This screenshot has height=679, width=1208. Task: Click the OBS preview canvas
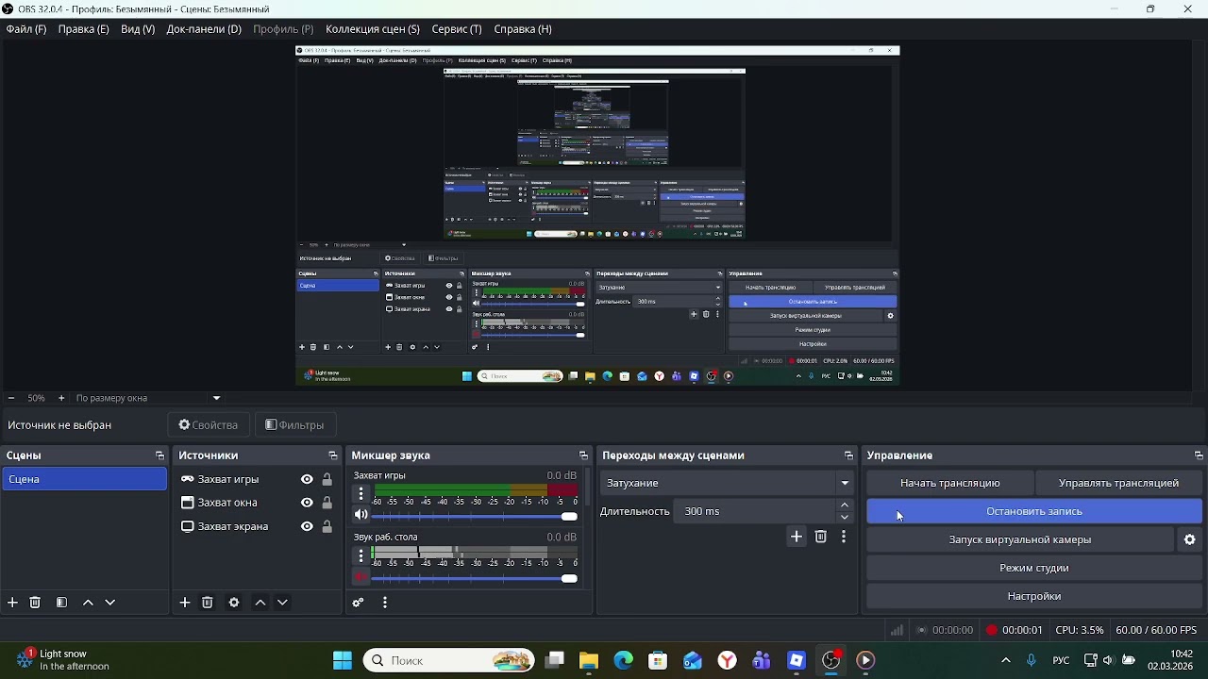pyautogui.click(x=597, y=216)
